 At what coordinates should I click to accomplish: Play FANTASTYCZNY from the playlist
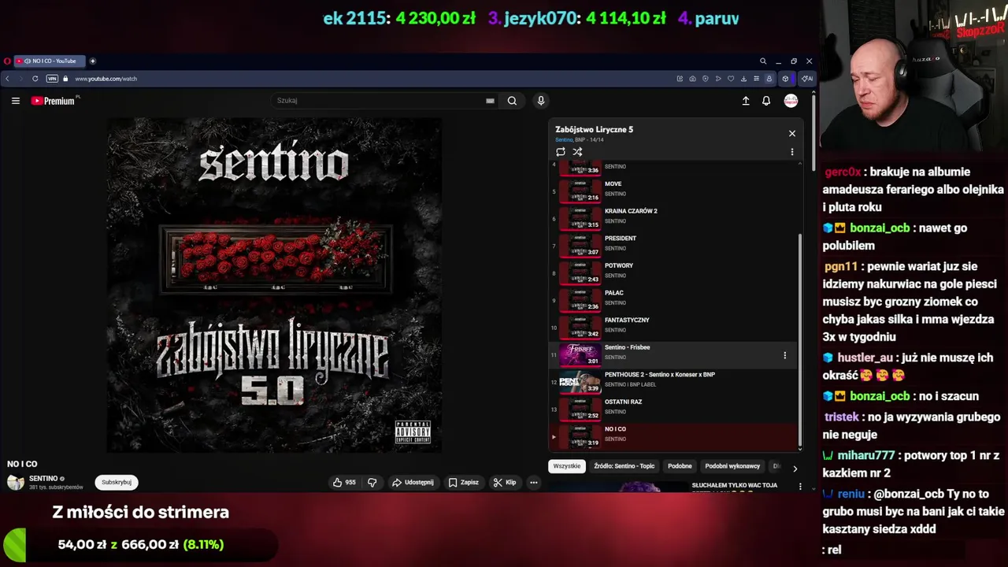673,328
